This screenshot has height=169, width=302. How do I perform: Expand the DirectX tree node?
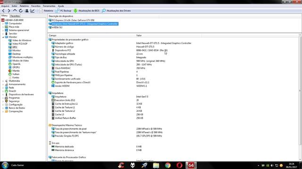(x=3, y=91)
